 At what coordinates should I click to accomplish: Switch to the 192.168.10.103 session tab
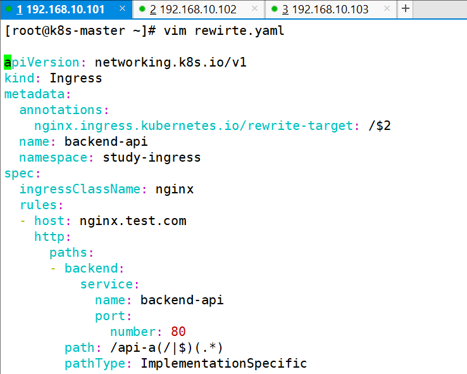[330, 10]
